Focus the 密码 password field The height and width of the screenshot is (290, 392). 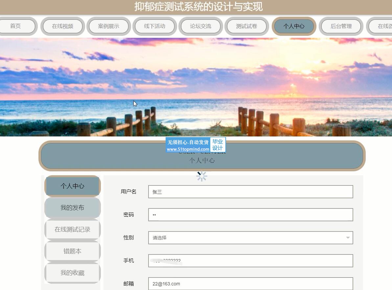pos(250,215)
